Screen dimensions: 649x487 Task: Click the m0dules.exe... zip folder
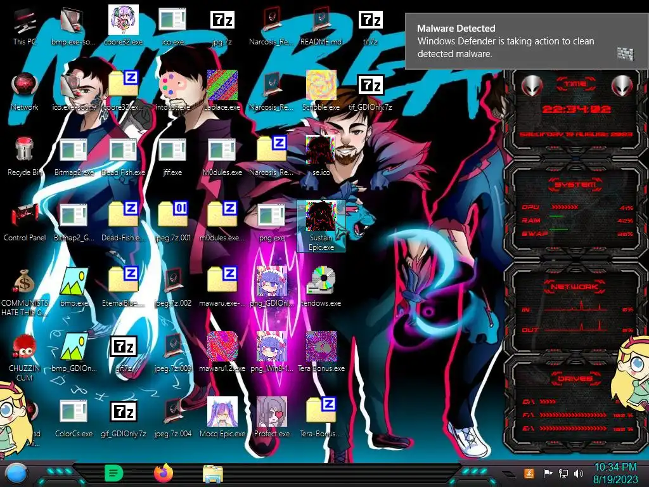(x=222, y=221)
